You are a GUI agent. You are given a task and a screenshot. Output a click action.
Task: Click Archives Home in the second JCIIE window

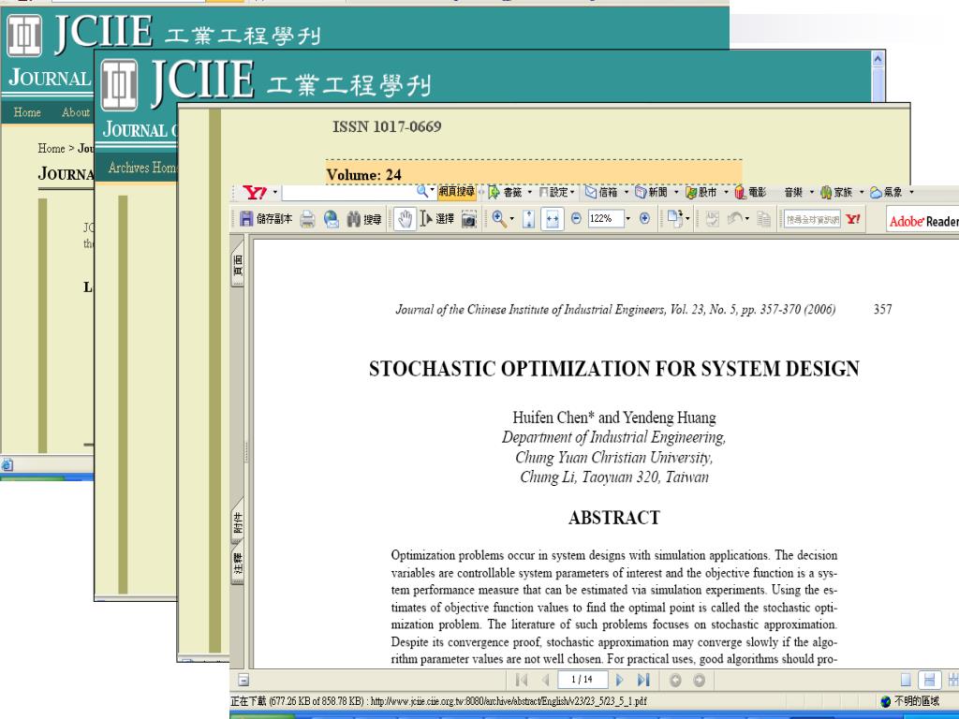(x=142, y=168)
